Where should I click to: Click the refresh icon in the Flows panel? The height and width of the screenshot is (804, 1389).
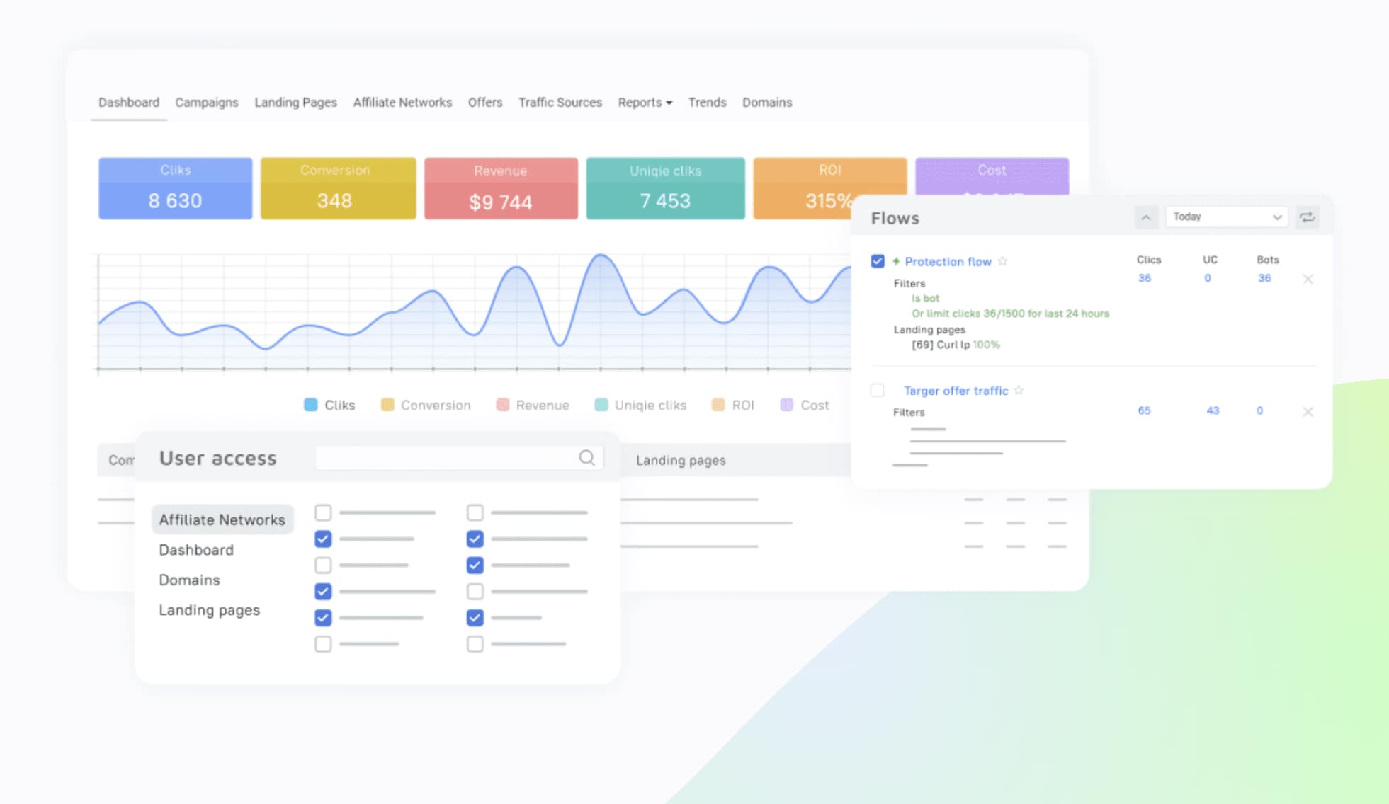click(1307, 217)
